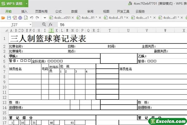187x125 pixels.
Task: Open the Name Box dropdown arrow
Action: (x=31, y=25)
